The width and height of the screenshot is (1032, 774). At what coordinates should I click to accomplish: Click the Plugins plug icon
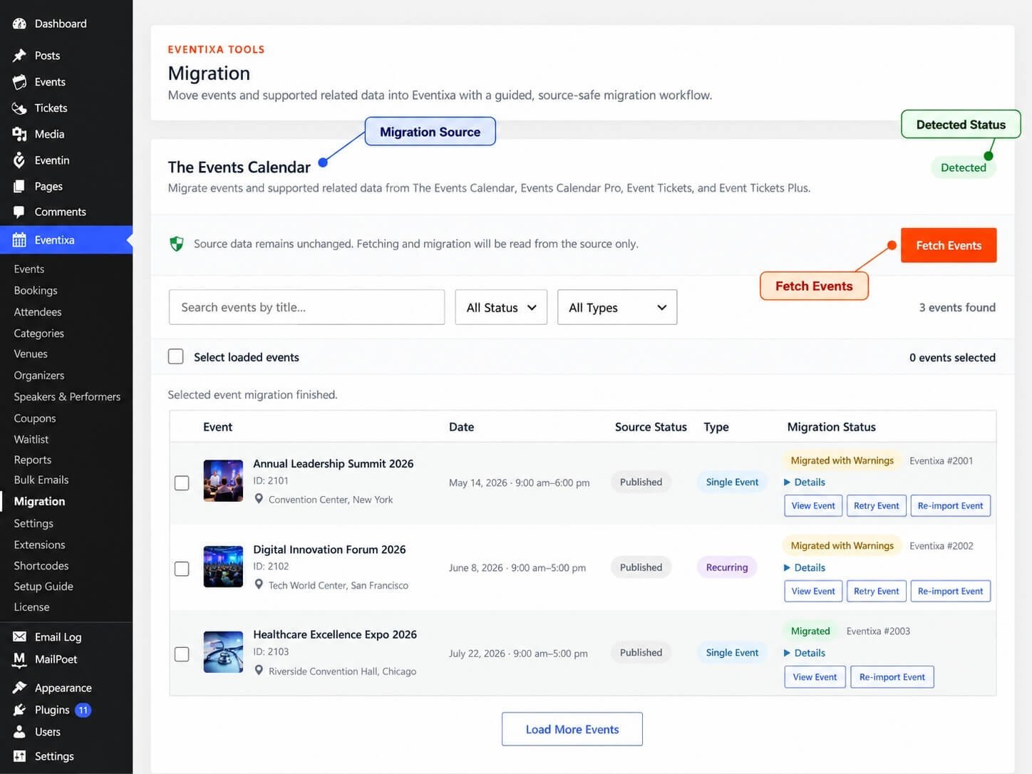pos(19,710)
